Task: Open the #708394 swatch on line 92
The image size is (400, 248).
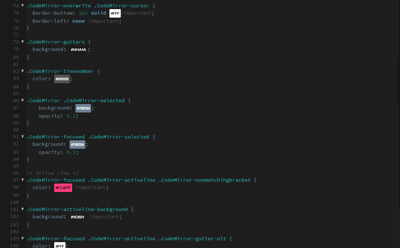Action: pos(77,145)
